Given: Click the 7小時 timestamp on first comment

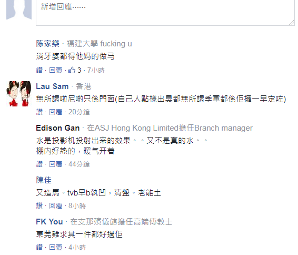Looking at the screenshot, I should (x=96, y=71).
